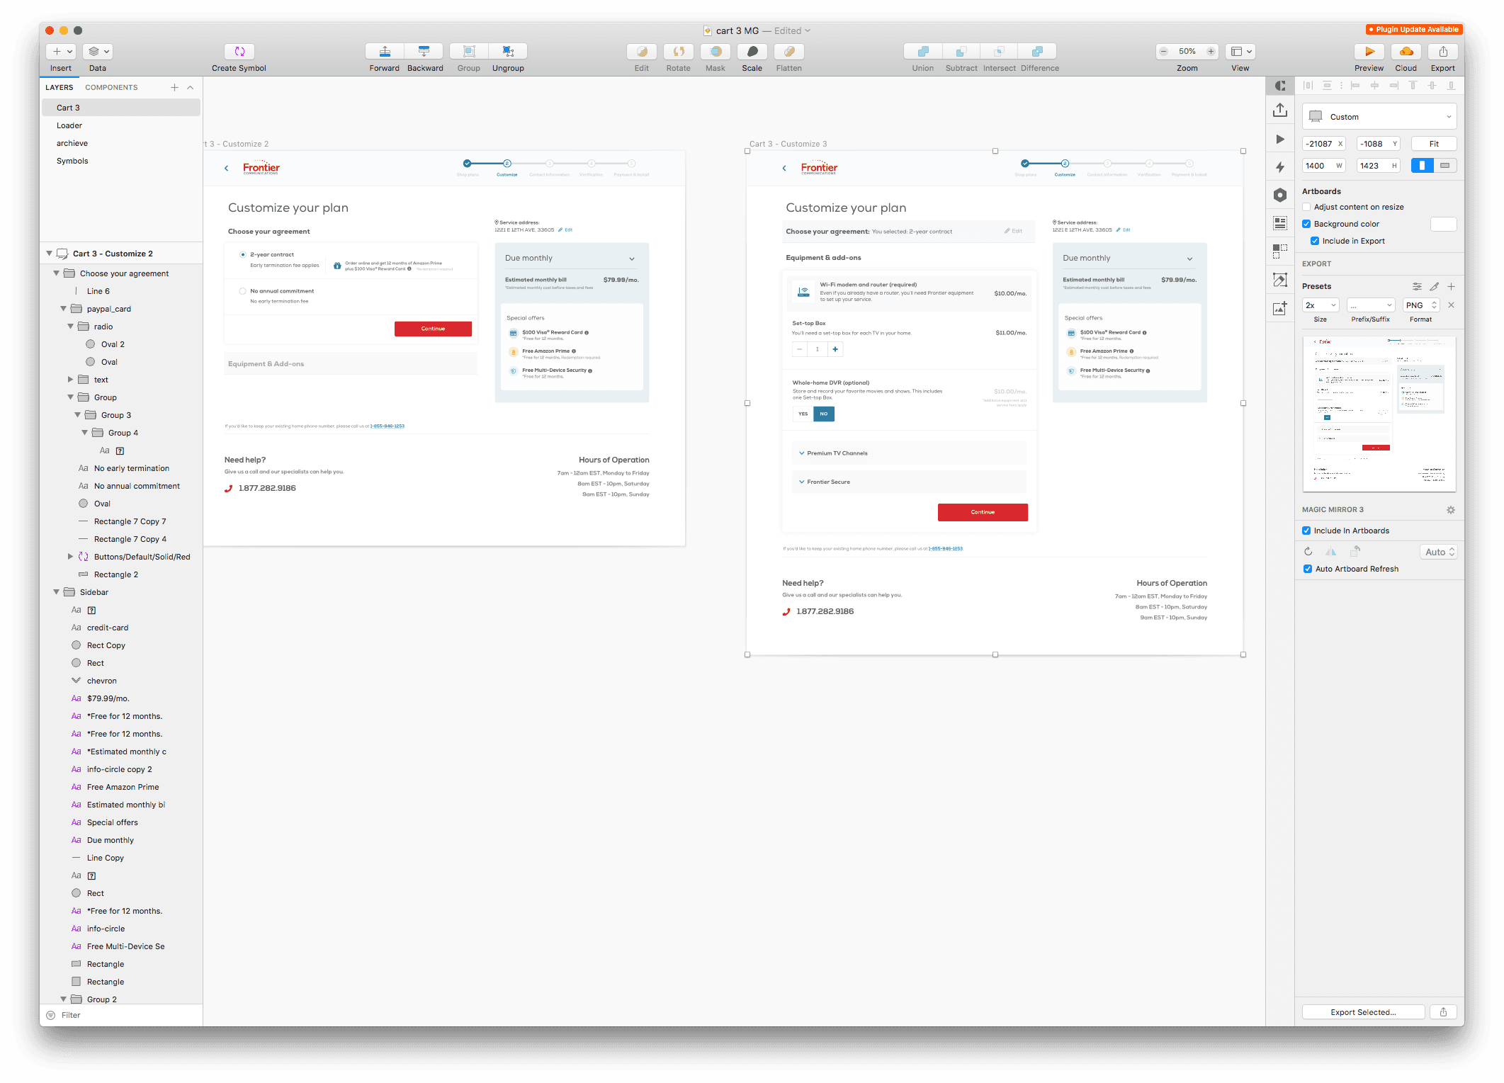The height and width of the screenshot is (1083, 1504).
Task: Expand the Buttons/Default/Solid/Red symbol layer
Action: click(70, 557)
